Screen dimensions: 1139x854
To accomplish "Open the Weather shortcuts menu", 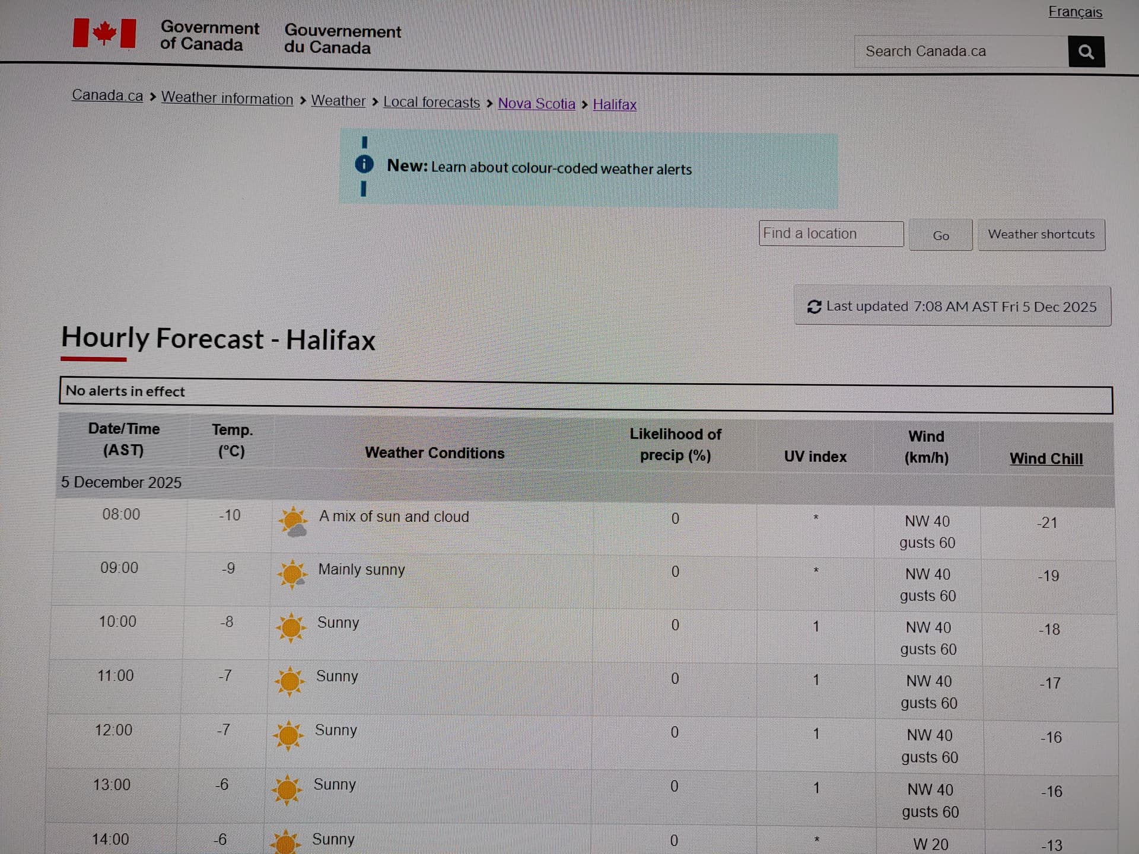I will click(x=1041, y=234).
